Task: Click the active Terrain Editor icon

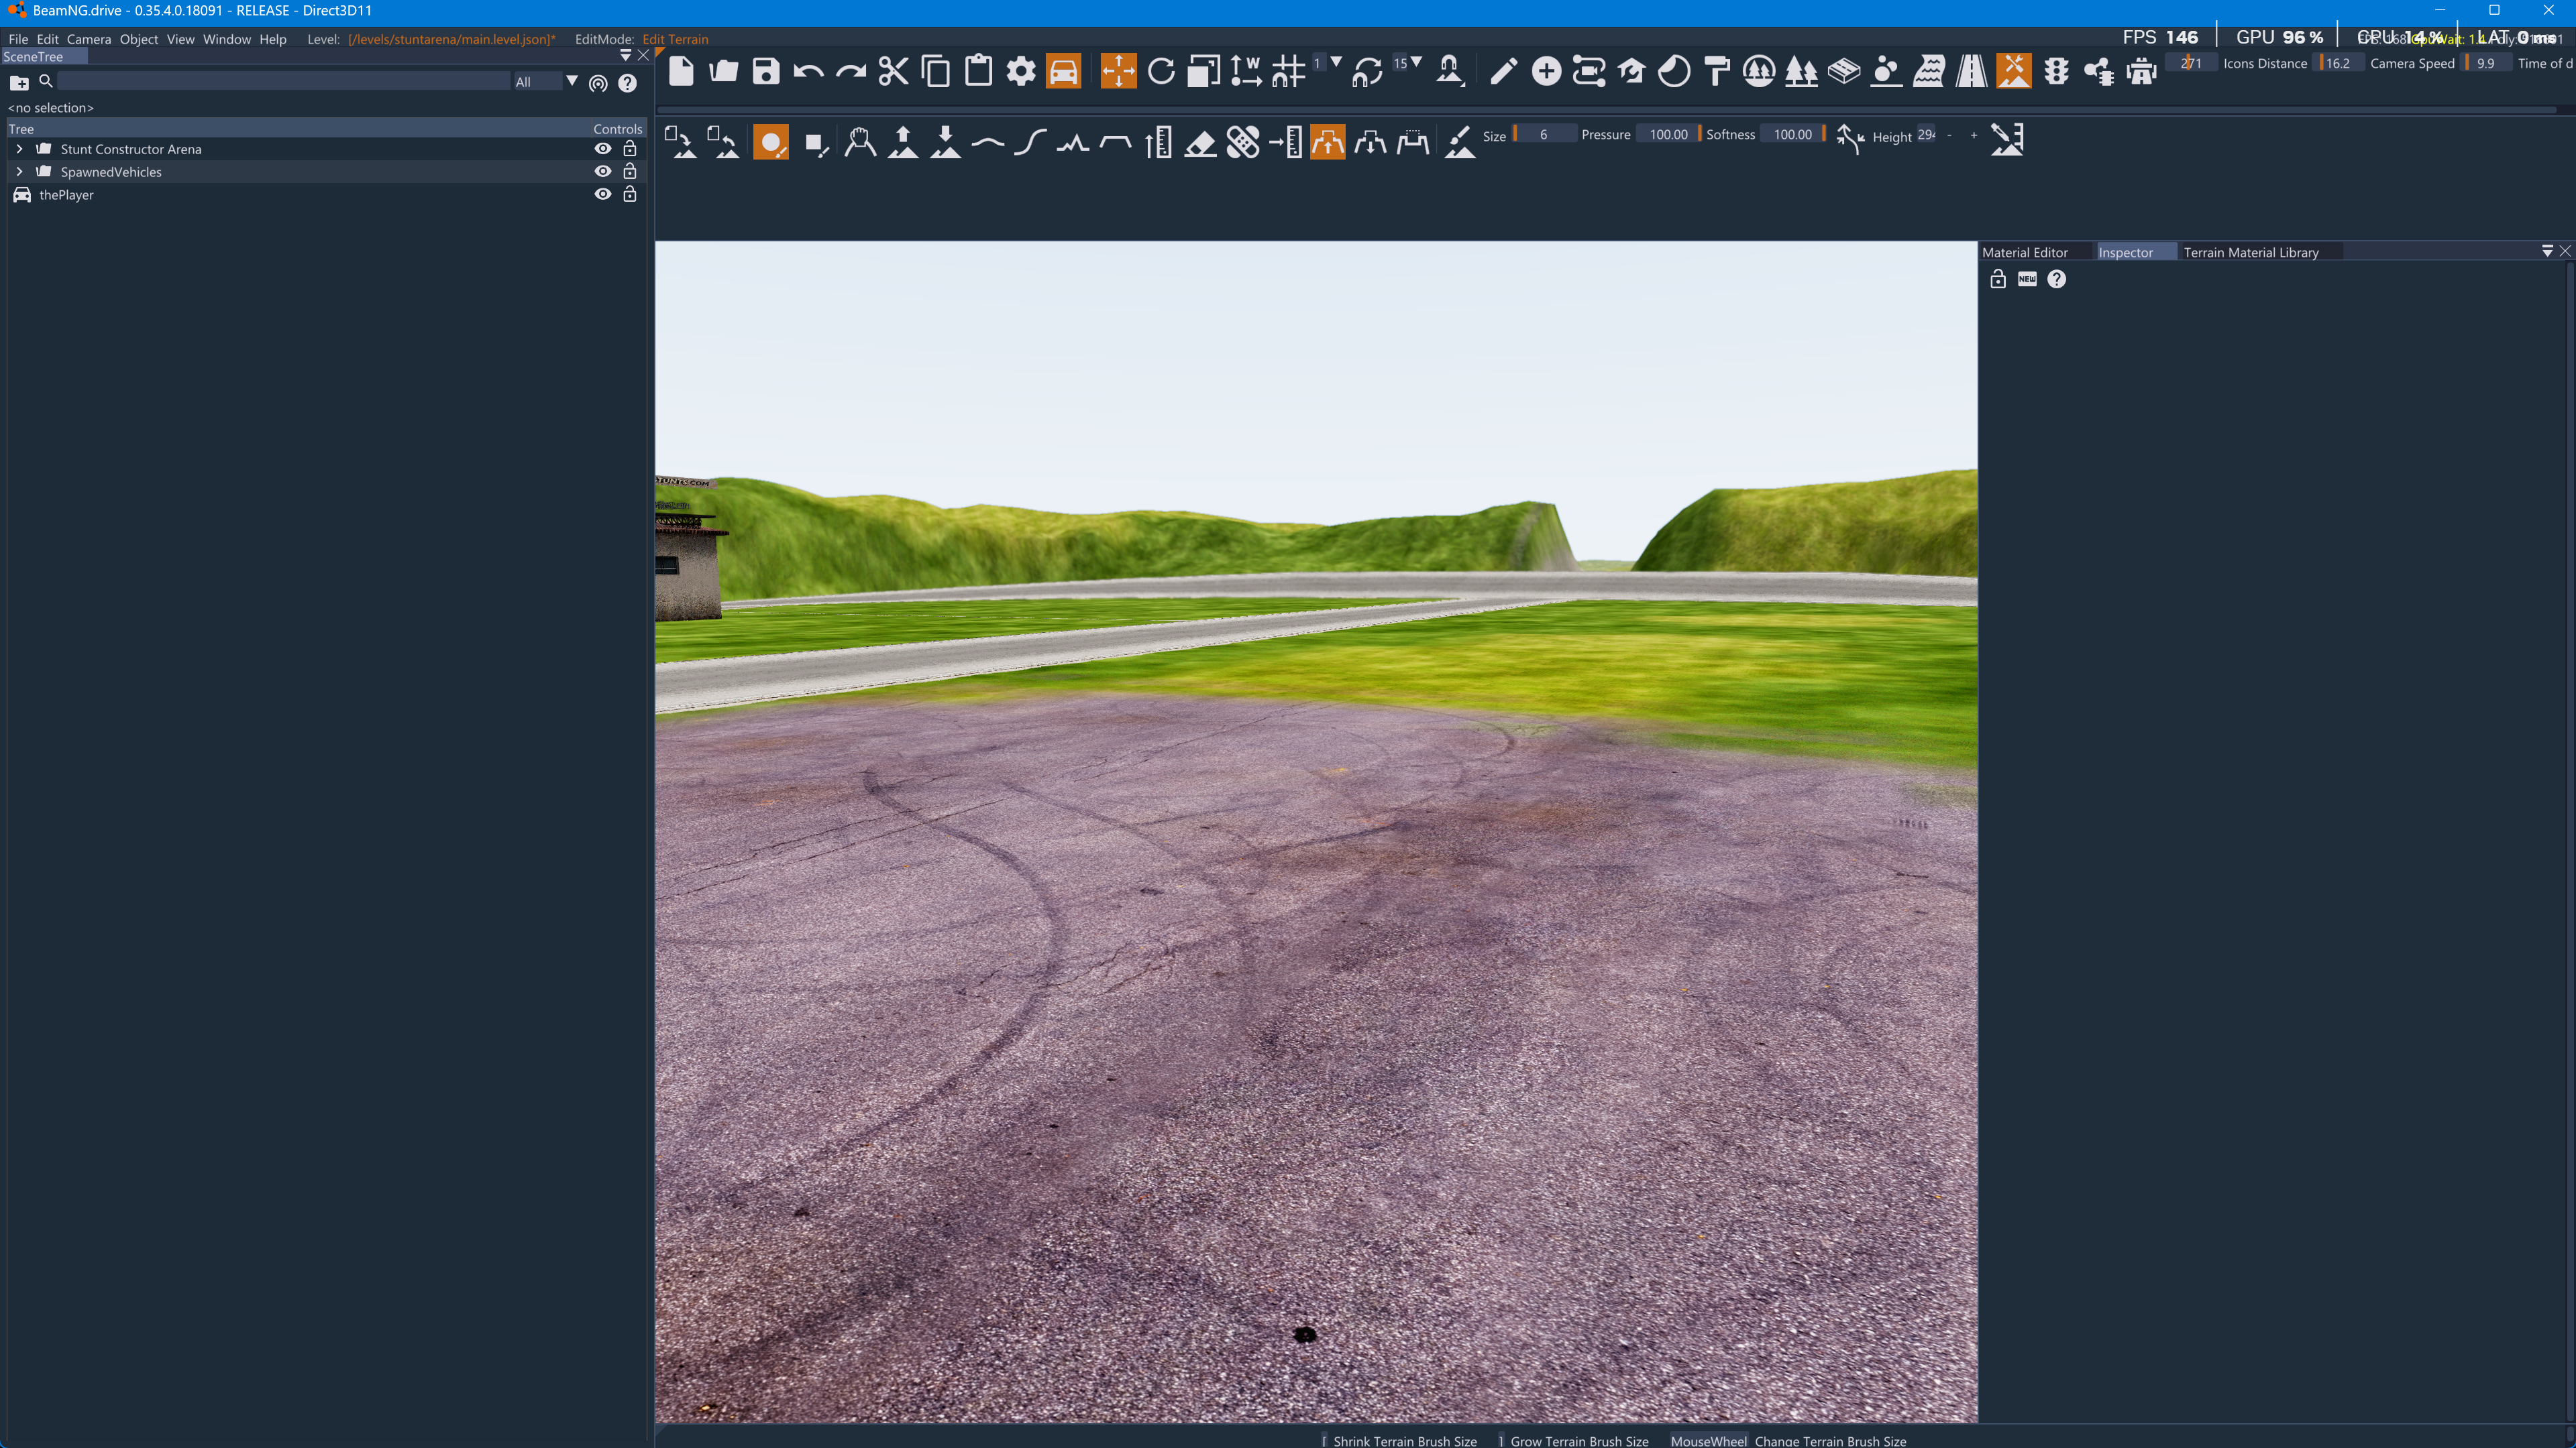Action: click(x=2013, y=71)
